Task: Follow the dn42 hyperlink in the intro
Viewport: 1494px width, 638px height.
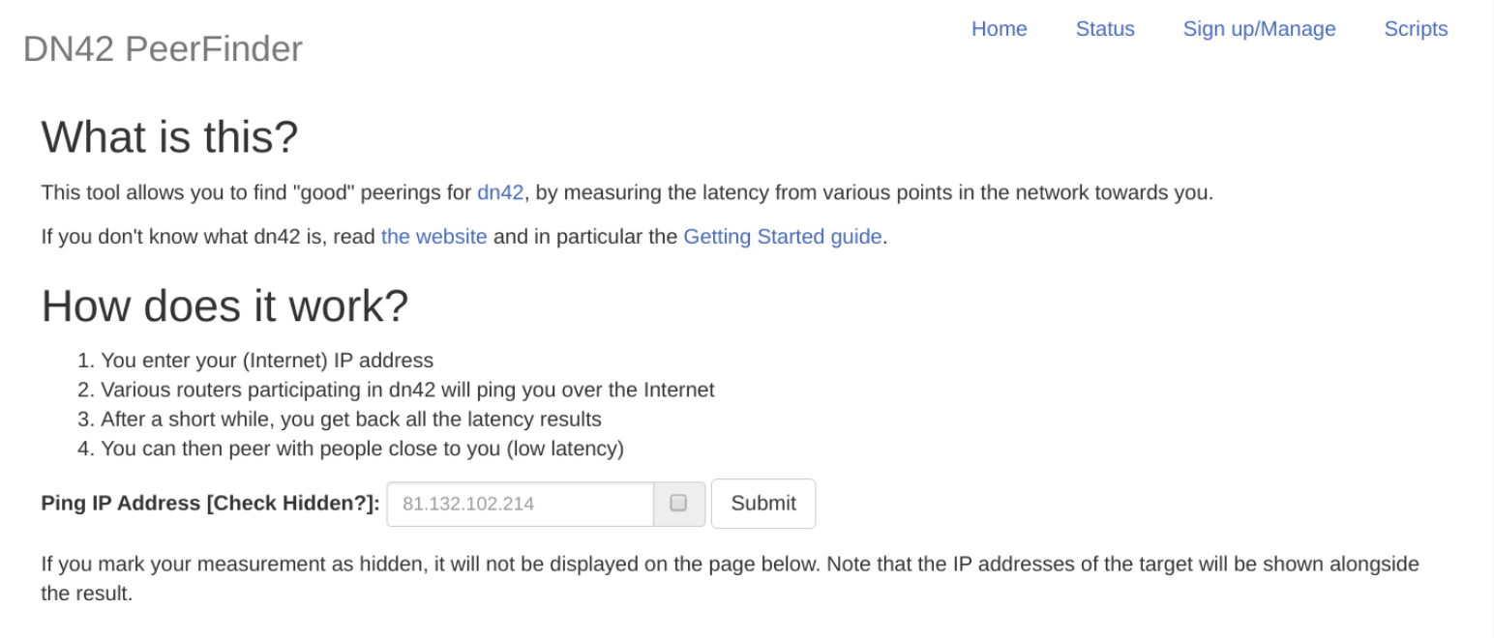Action: (x=500, y=192)
